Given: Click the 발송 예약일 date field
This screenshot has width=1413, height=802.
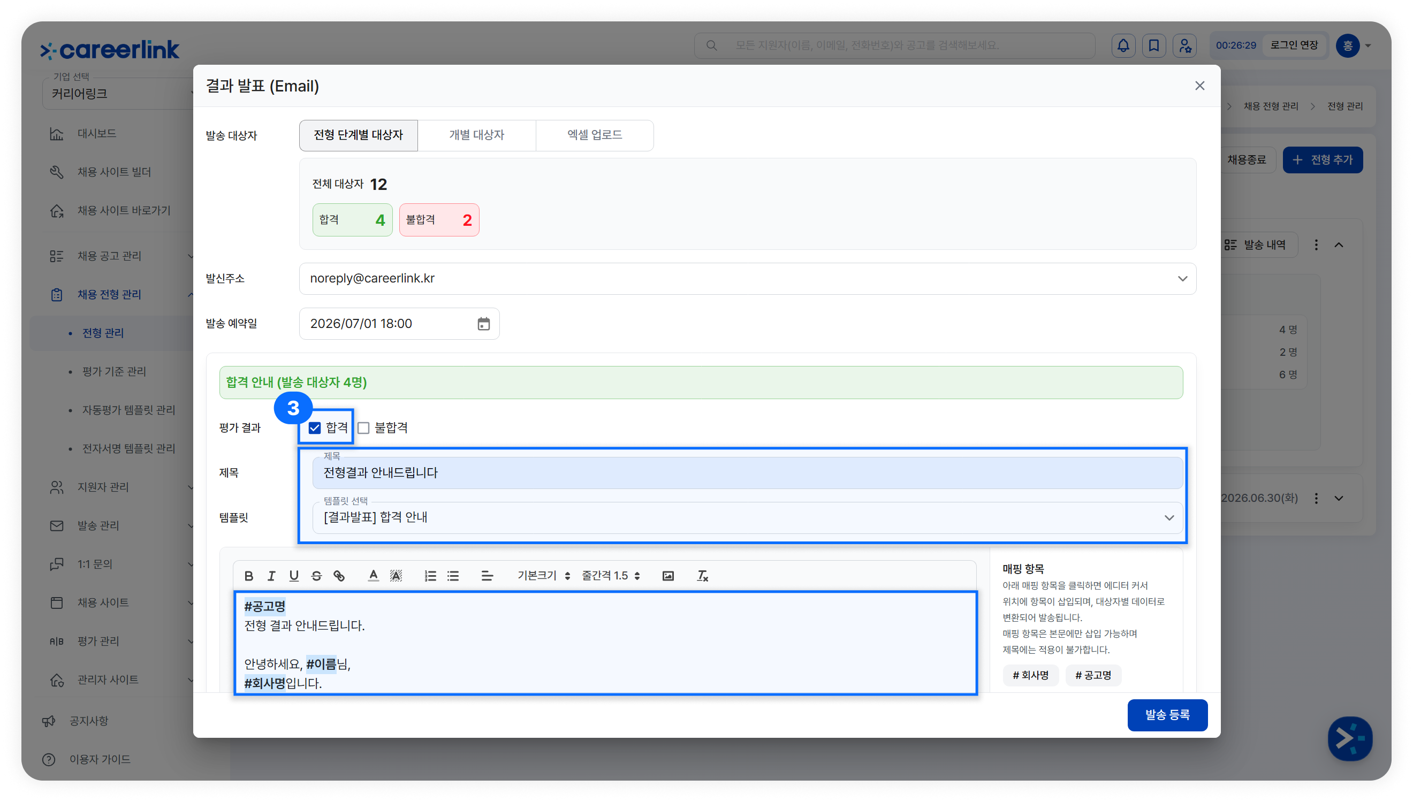Looking at the screenshot, I should pos(399,324).
